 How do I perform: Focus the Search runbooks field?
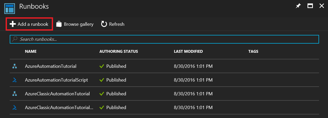164,39
